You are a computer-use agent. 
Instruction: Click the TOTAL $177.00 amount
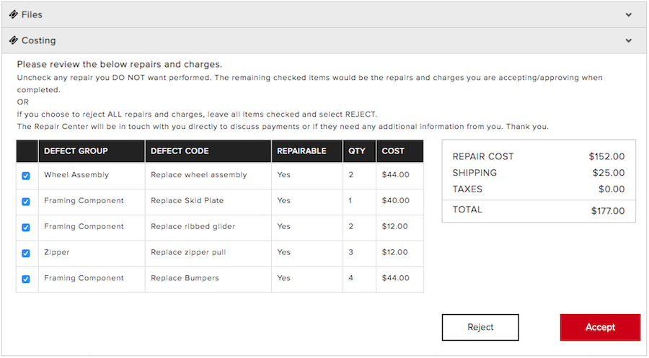coord(608,211)
